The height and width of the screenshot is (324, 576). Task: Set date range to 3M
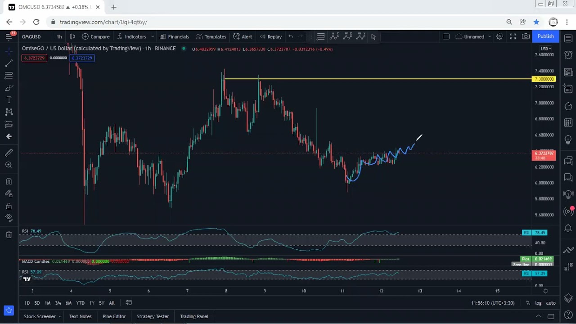click(58, 303)
